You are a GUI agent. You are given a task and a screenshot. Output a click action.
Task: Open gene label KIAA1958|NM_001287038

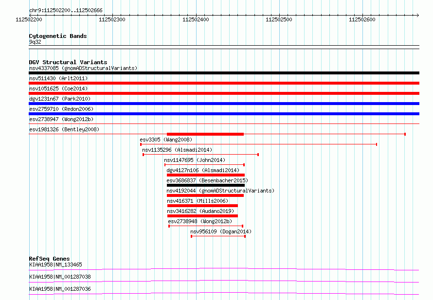[60, 277]
